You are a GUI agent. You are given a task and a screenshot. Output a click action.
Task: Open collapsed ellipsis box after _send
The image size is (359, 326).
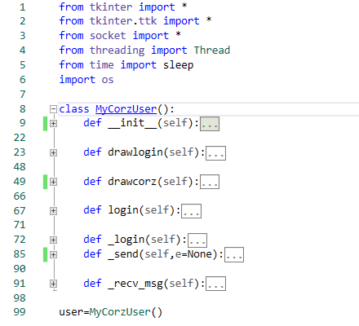click(x=234, y=254)
